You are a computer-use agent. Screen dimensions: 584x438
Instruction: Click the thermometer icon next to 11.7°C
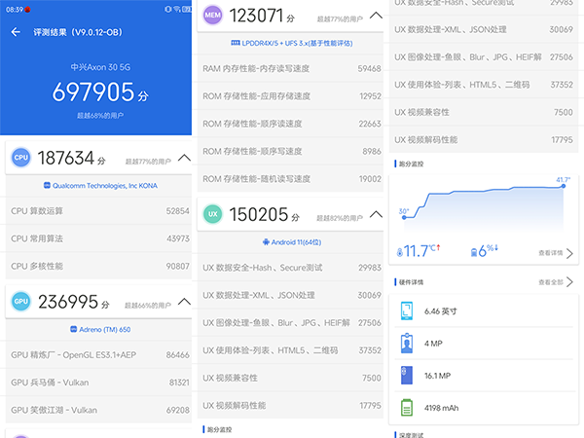coord(399,252)
